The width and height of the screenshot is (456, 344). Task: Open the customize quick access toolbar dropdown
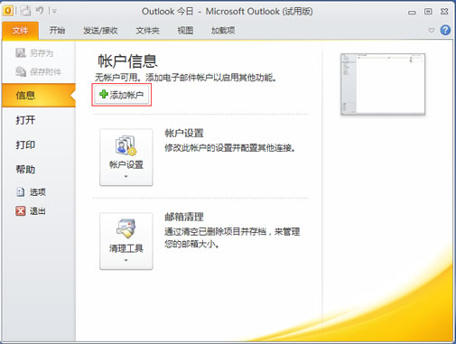(x=54, y=12)
